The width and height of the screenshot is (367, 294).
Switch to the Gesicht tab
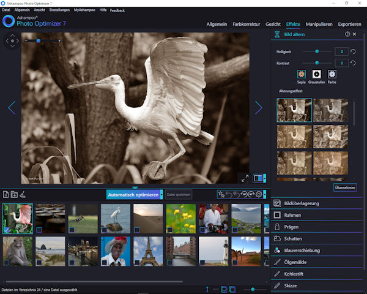click(273, 24)
